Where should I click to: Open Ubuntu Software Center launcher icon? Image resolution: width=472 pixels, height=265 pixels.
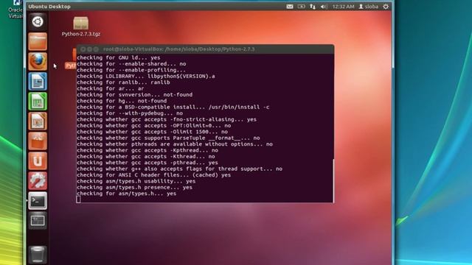point(38,141)
